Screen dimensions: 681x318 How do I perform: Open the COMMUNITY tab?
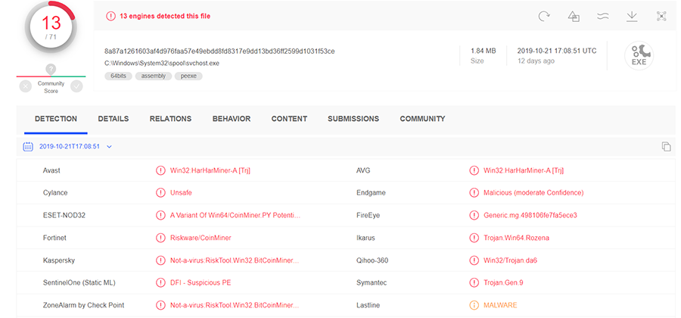[x=422, y=119]
